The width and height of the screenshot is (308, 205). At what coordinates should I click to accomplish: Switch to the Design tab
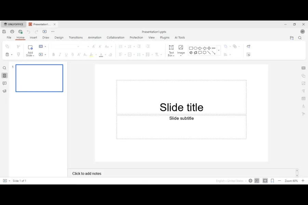(59, 38)
